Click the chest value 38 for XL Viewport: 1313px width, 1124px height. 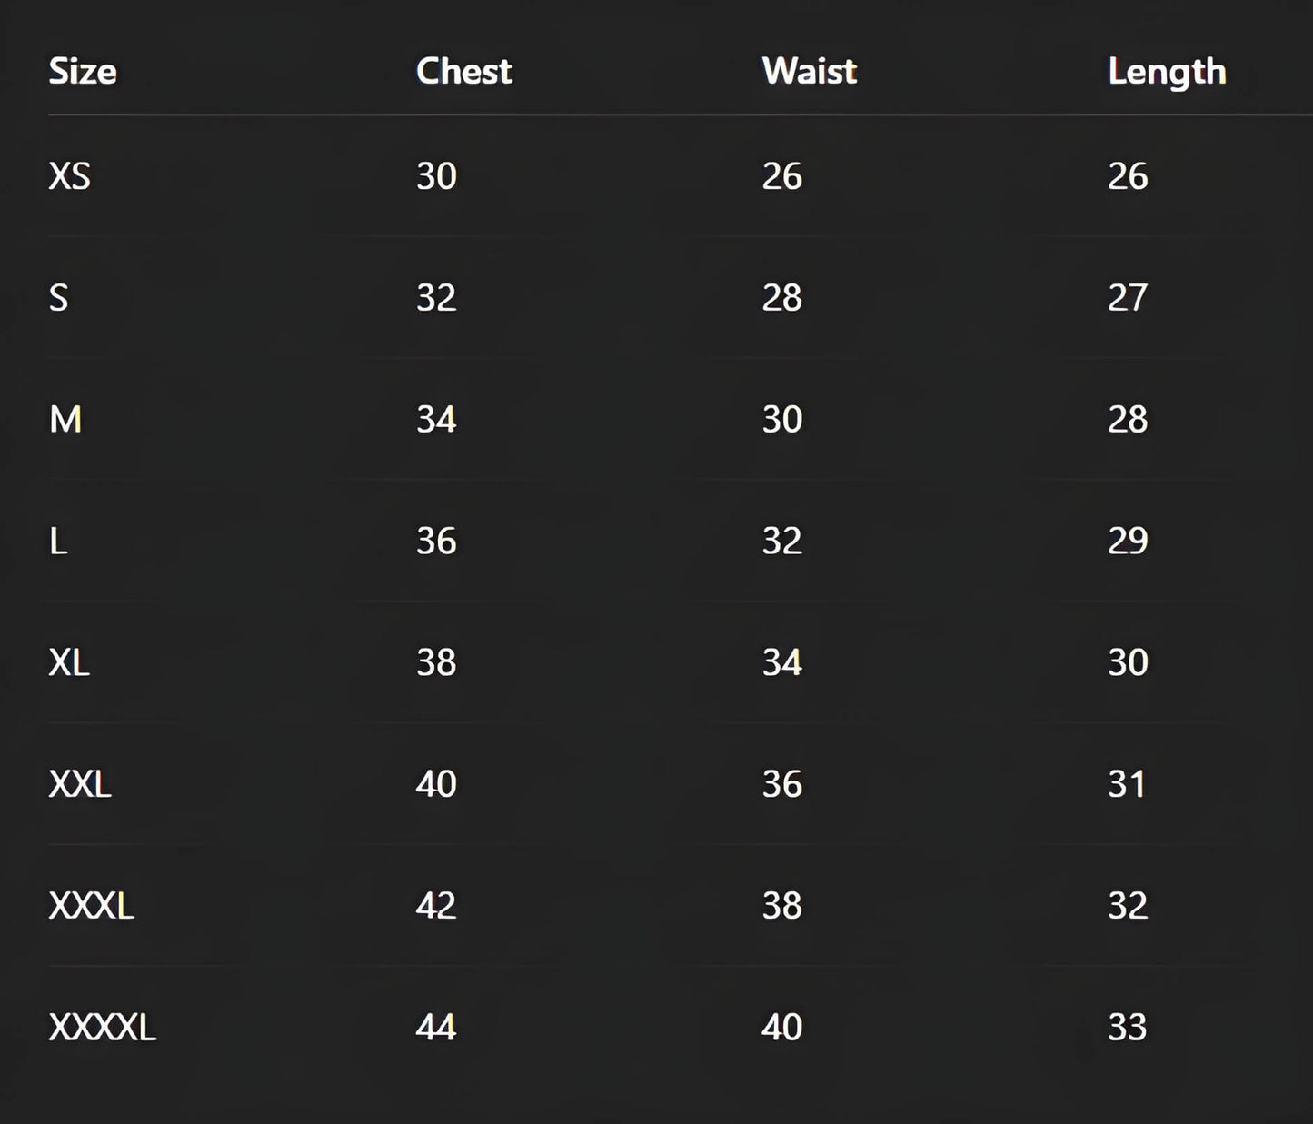tap(436, 662)
